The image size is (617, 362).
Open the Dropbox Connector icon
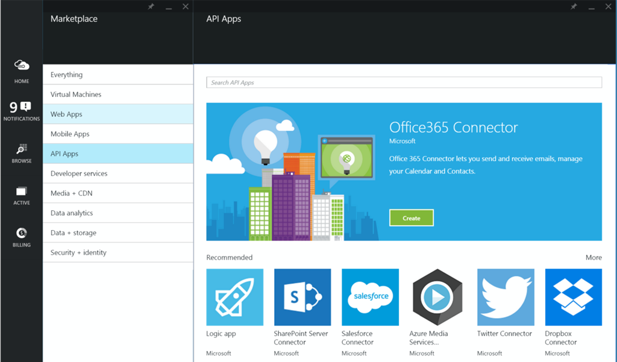[x=574, y=297]
